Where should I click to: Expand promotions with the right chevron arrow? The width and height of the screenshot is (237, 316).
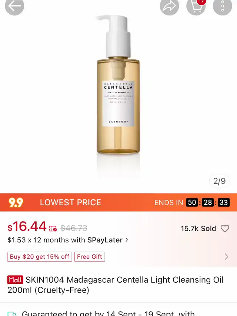click(x=227, y=257)
